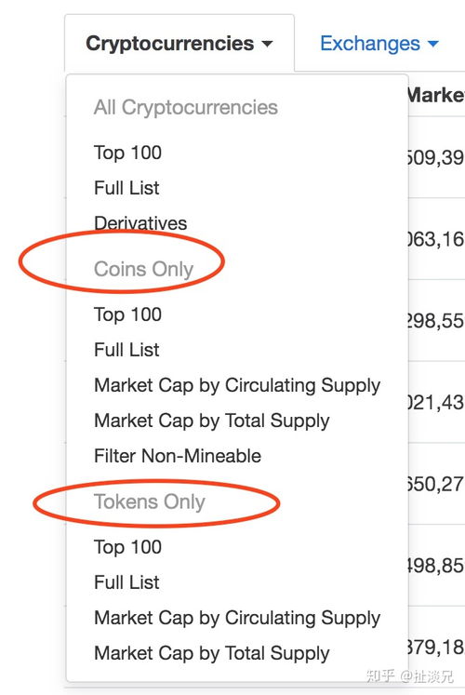
Task: Click the blue caret beside Exchanges
Action: [433, 44]
